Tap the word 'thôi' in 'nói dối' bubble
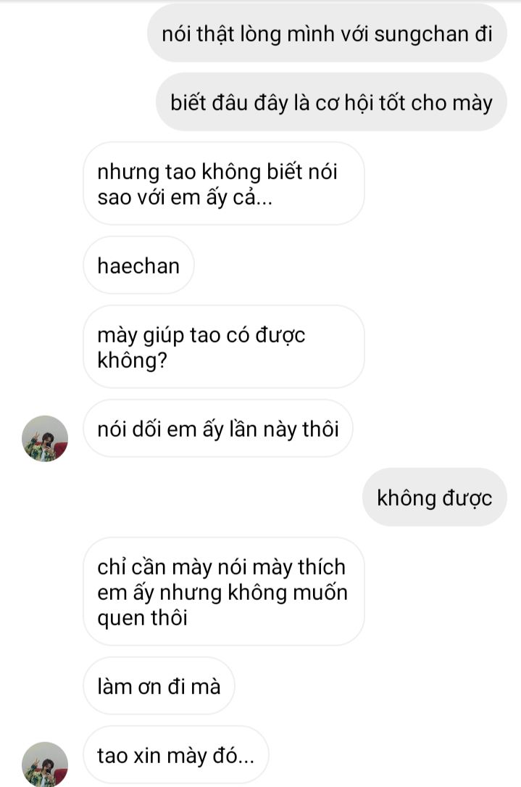The width and height of the screenshot is (521, 787). tap(321, 429)
